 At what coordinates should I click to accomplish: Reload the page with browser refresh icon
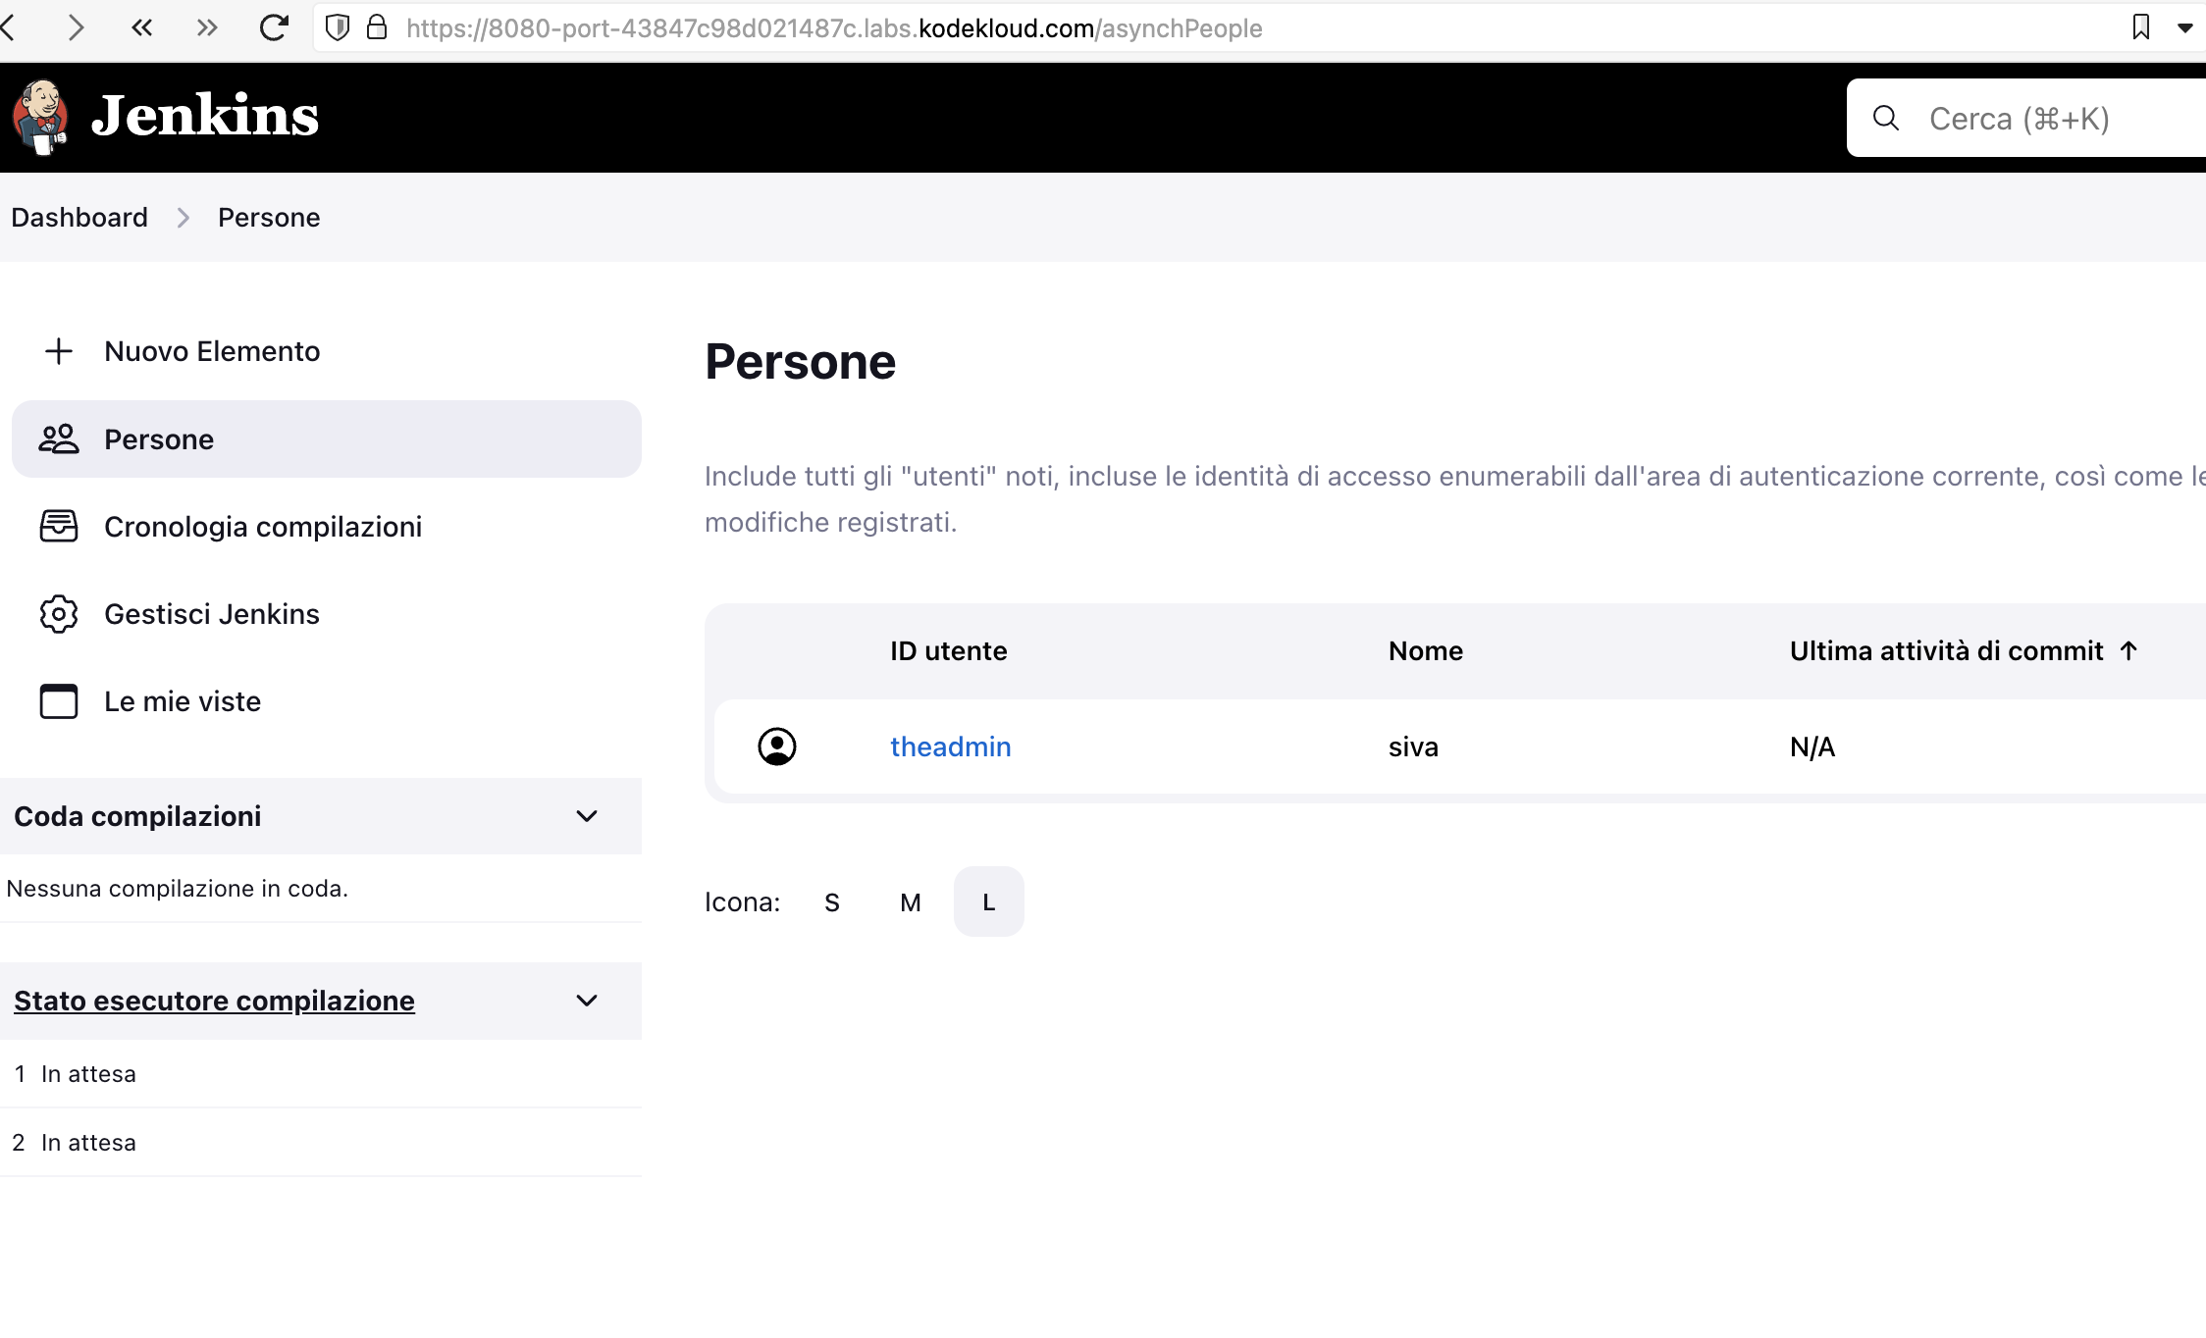[x=274, y=27]
